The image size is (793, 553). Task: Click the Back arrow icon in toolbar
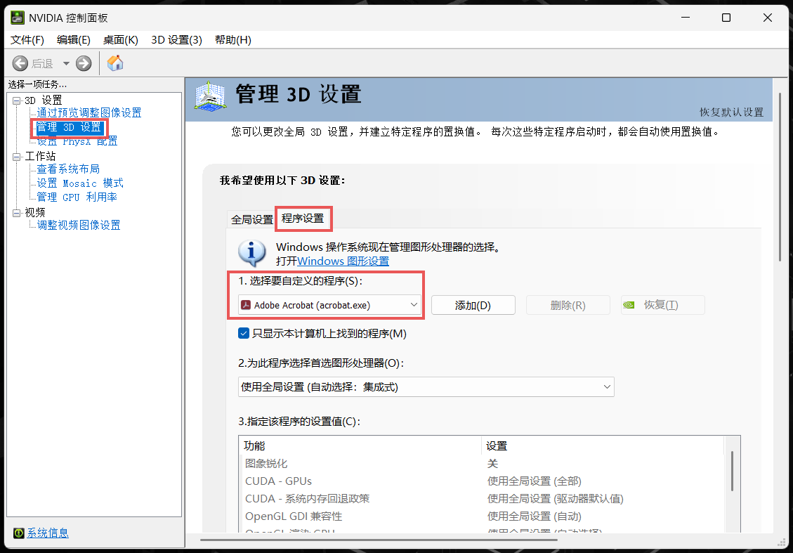click(x=20, y=63)
